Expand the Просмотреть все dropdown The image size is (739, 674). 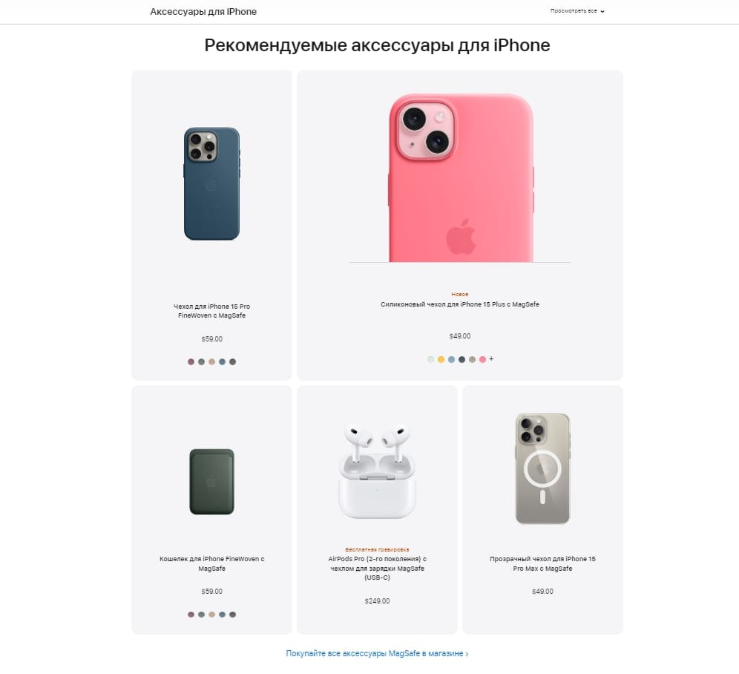pyautogui.click(x=577, y=11)
